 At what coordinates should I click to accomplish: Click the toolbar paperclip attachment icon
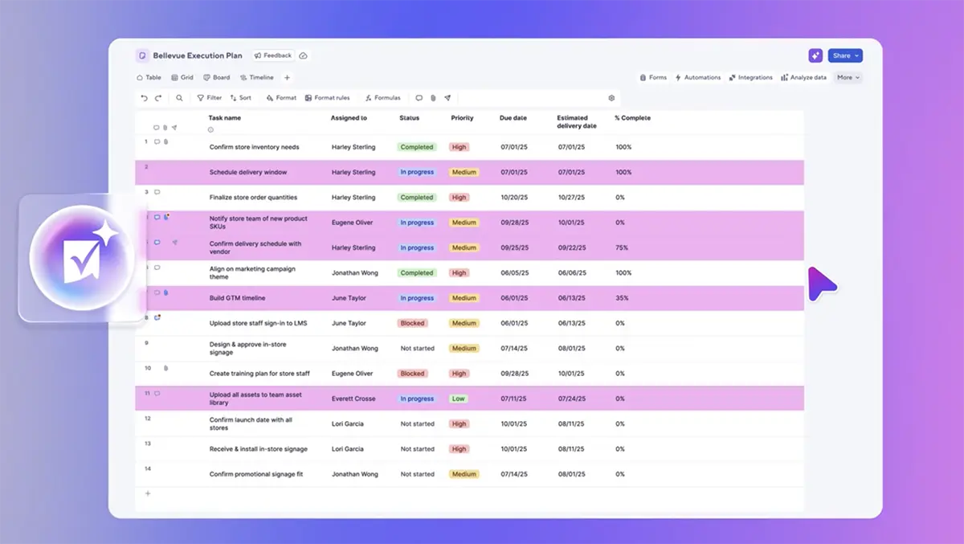point(433,98)
